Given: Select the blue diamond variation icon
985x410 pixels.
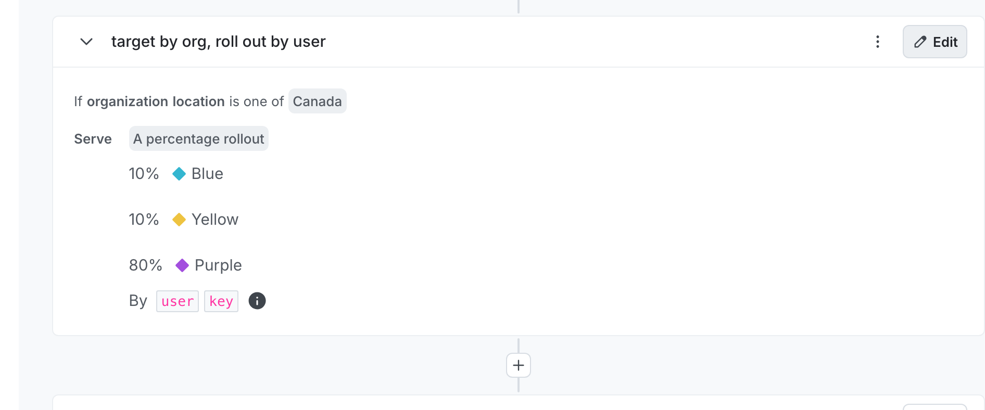Looking at the screenshot, I should click(179, 173).
